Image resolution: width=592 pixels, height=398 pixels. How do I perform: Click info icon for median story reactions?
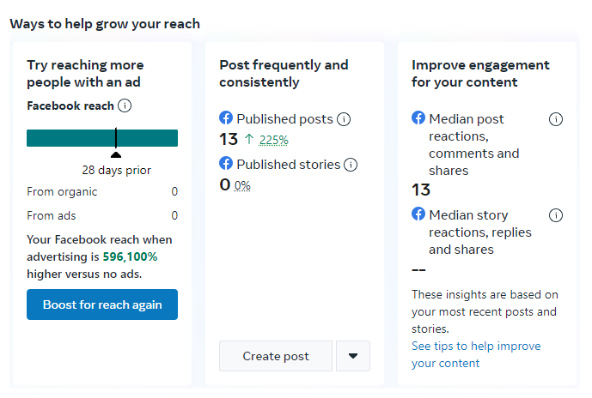coord(555,215)
